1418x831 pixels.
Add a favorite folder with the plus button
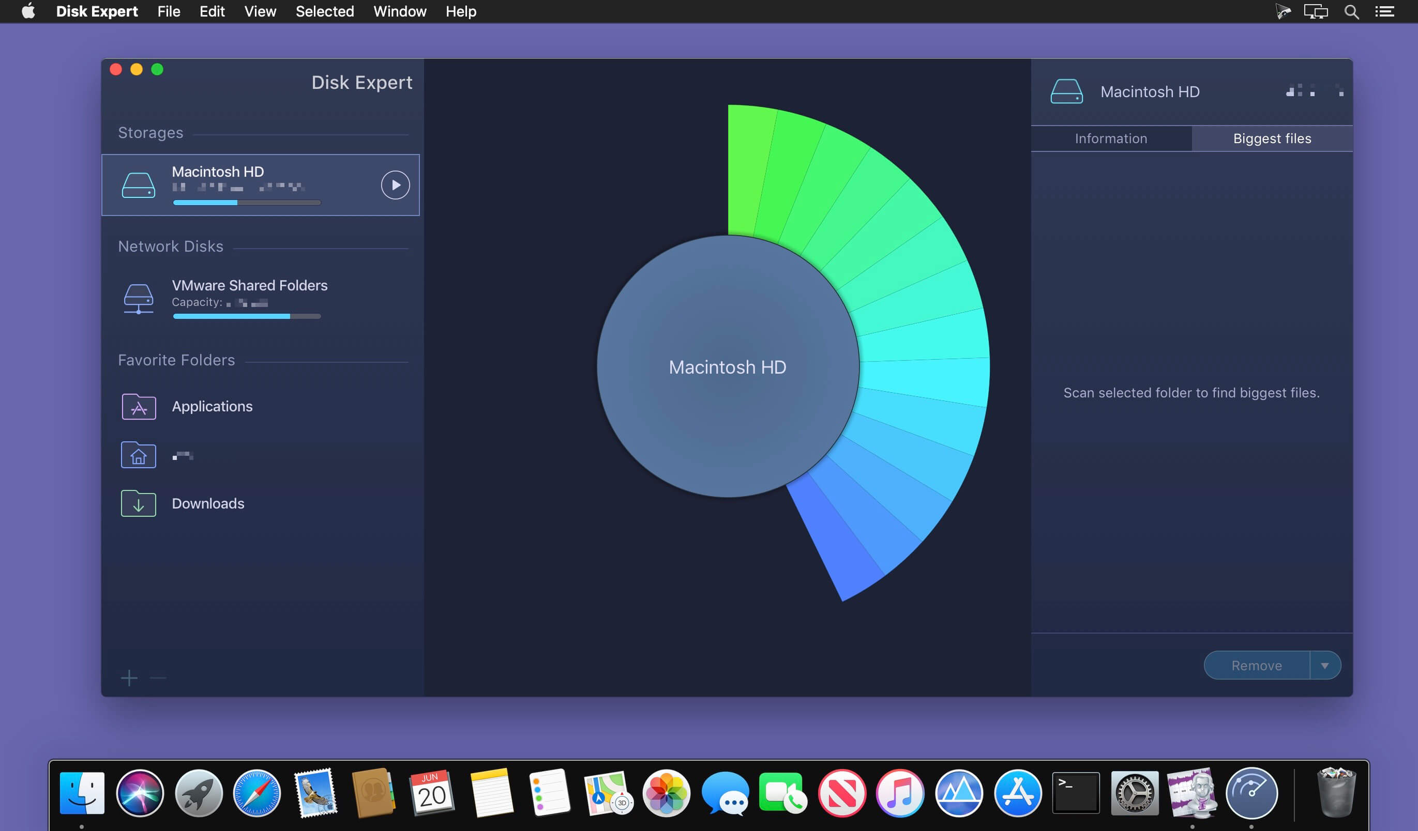pyautogui.click(x=129, y=678)
